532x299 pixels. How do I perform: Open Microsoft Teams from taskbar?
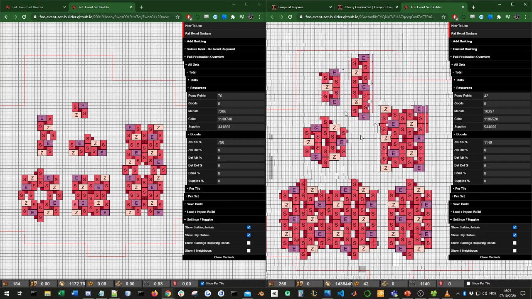[394, 294]
